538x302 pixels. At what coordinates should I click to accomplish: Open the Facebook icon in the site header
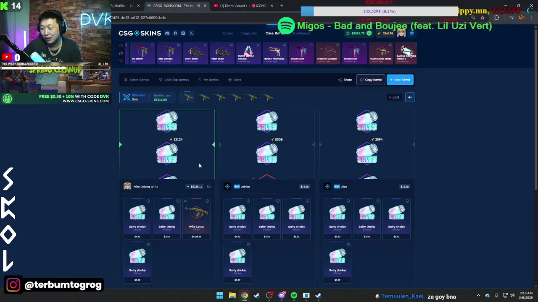coord(175,33)
